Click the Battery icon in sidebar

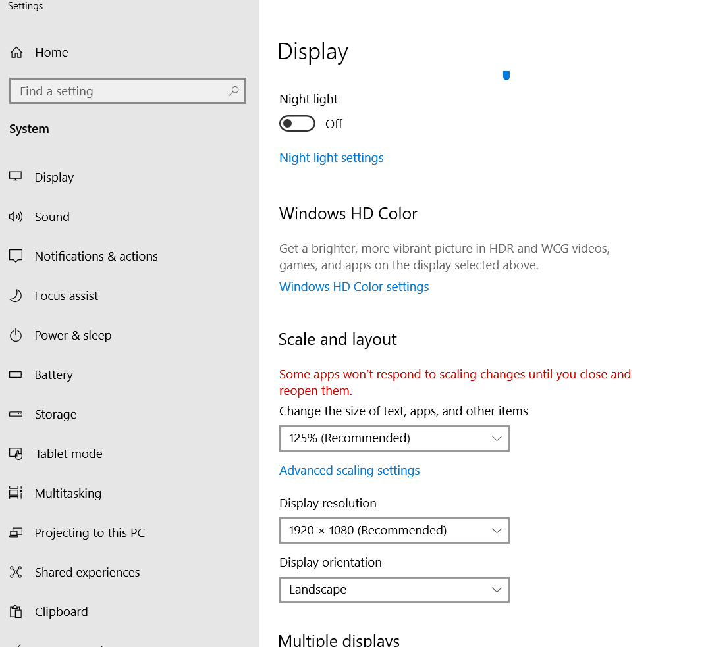pyautogui.click(x=16, y=375)
